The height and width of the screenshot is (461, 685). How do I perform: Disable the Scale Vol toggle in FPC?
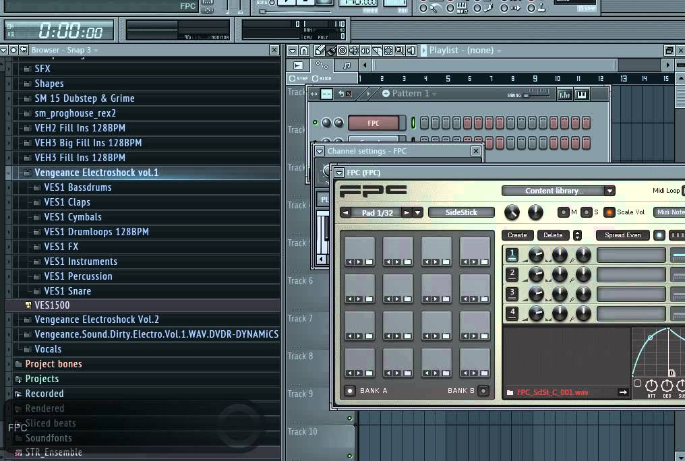click(x=609, y=212)
